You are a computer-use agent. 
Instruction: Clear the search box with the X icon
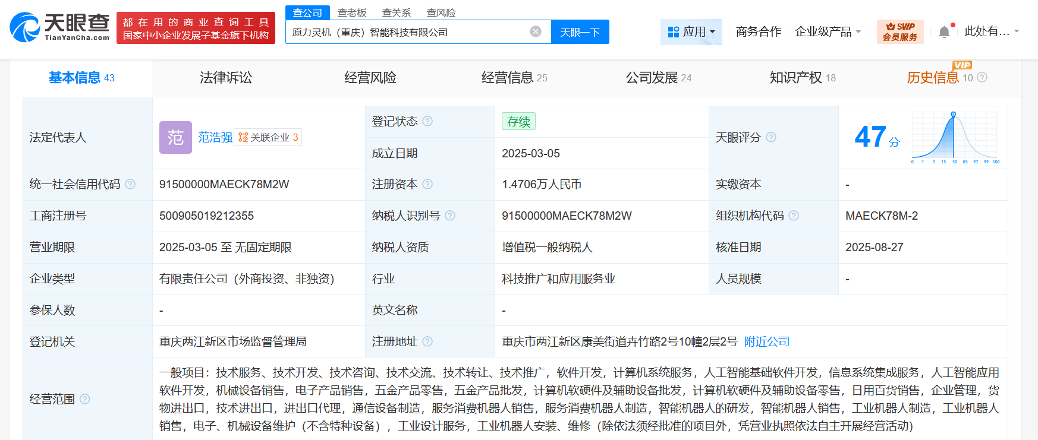point(536,31)
